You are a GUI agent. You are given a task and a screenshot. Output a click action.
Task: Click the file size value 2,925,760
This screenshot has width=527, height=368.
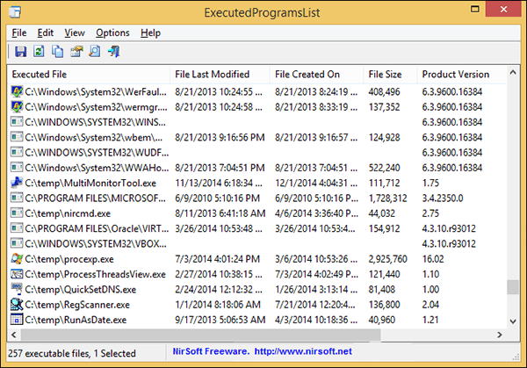click(388, 259)
